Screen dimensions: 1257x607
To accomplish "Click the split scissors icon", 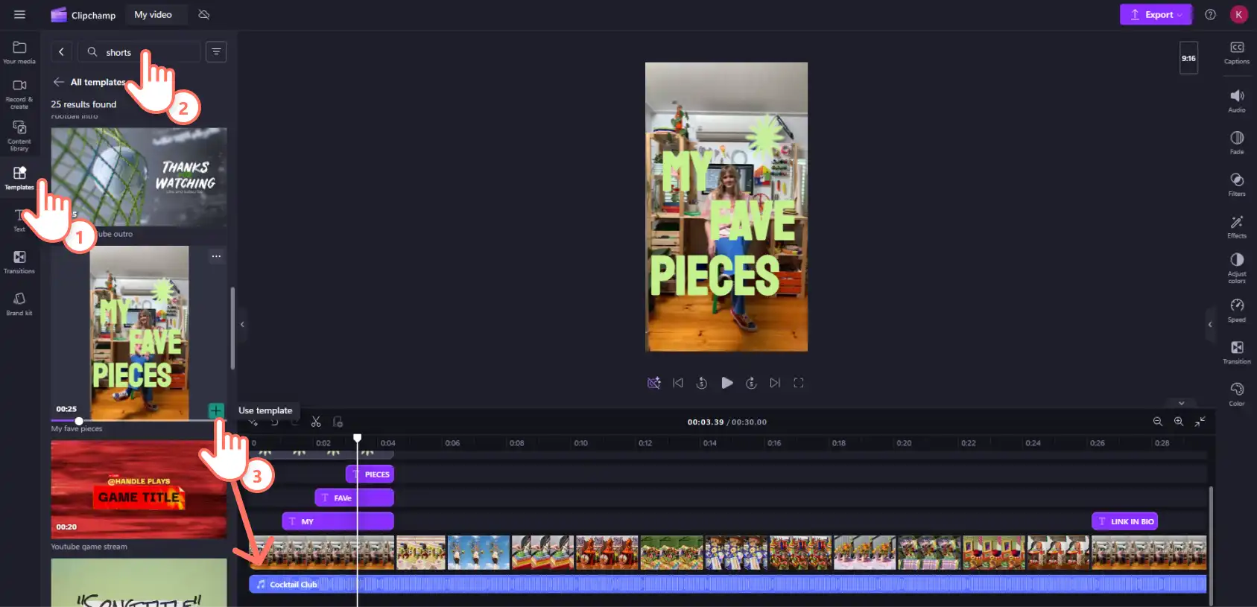I will pyautogui.click(x=316, y=422).
